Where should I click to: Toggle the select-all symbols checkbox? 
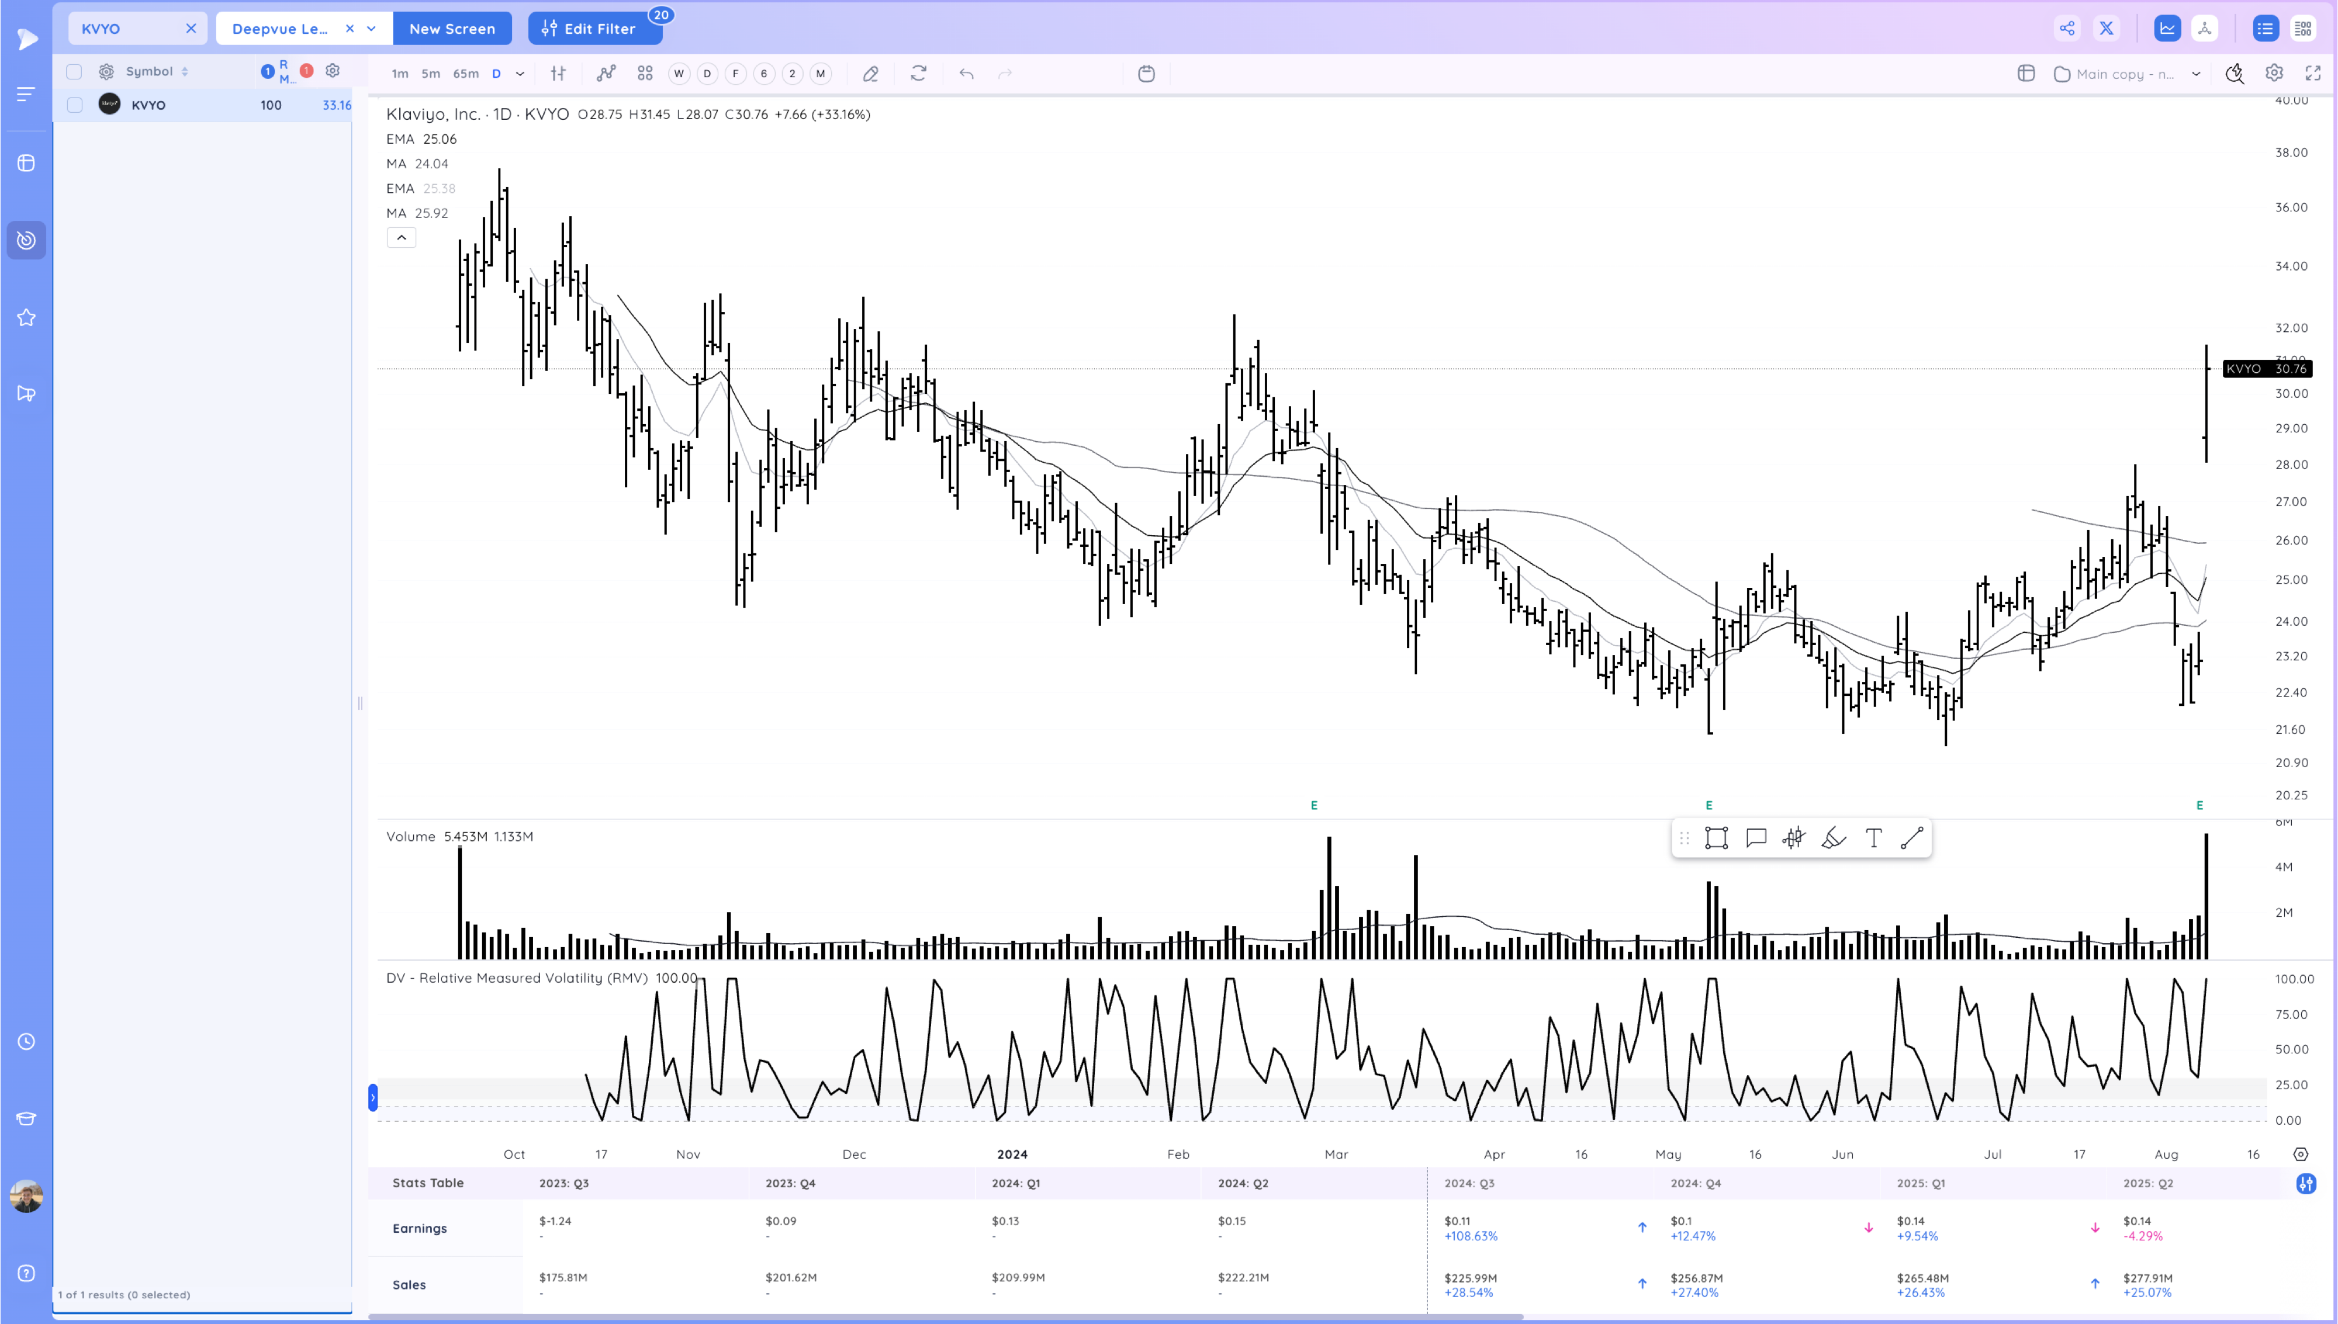pyautogui.click(x=75, y=71)
